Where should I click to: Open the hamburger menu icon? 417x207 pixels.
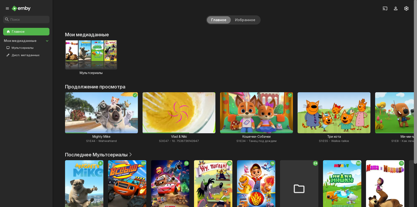pyautogui.click(x=7, y=8)
